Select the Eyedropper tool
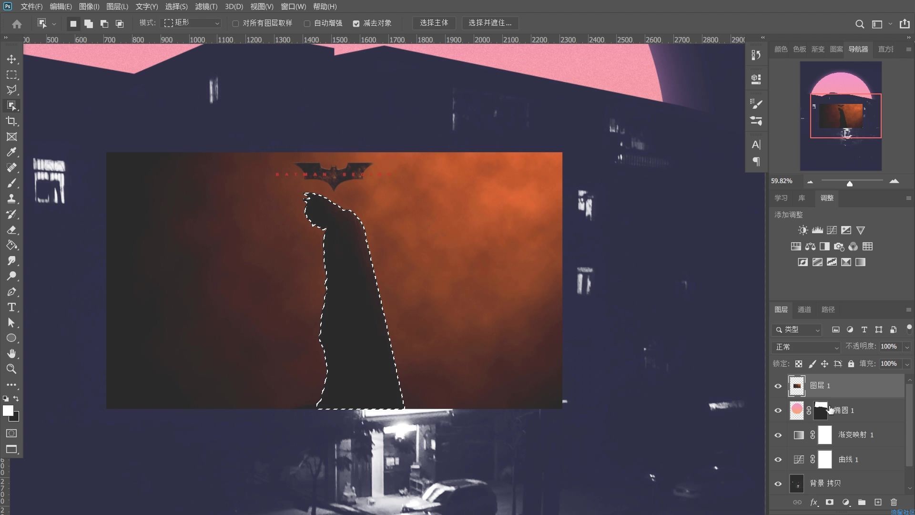Image resolution: width=915 pixels, height=515 pixels. tap(11, 152)
